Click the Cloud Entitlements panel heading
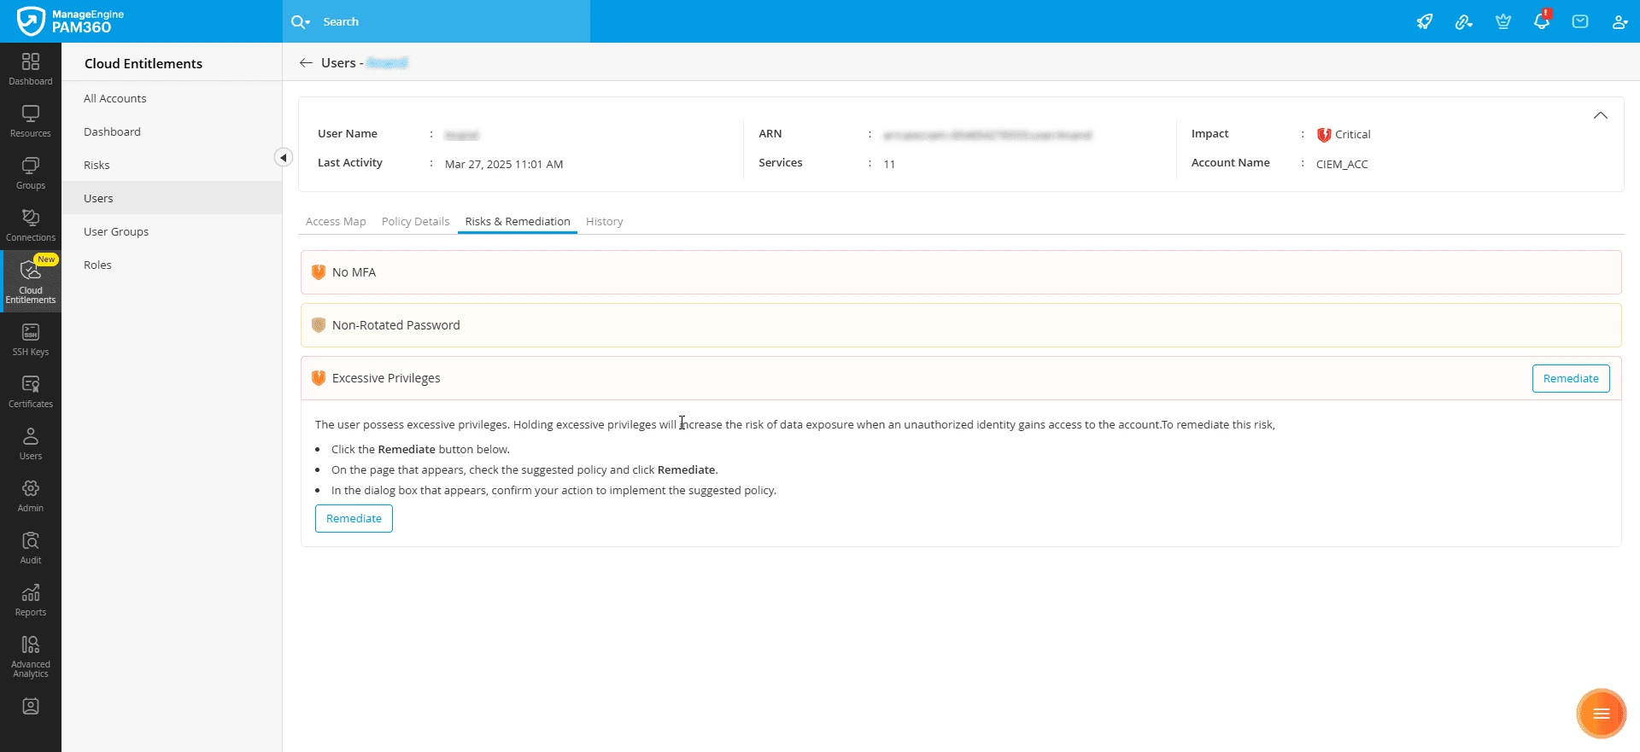 [143, 63]
